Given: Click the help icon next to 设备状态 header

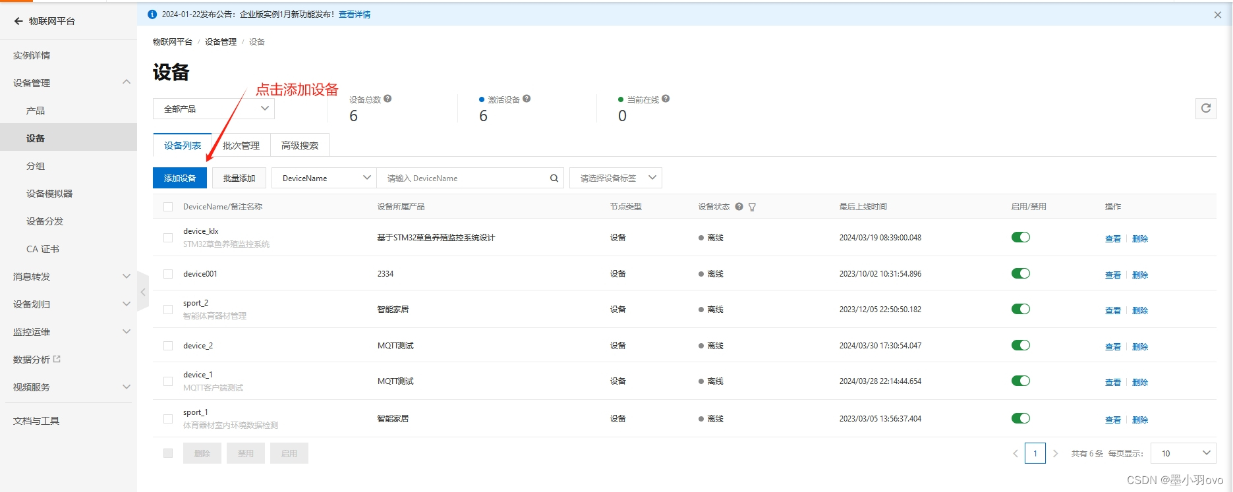Looking at the screenshot, I should click(x=739, y=207).
